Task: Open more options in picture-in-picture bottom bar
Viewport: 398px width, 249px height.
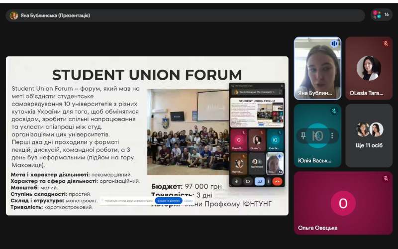Action: click(x=268, y=181)
